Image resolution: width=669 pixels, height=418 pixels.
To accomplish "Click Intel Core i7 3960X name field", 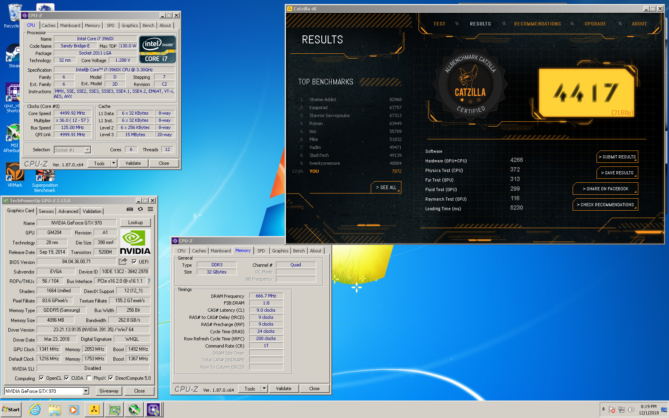I will [95, 39].
